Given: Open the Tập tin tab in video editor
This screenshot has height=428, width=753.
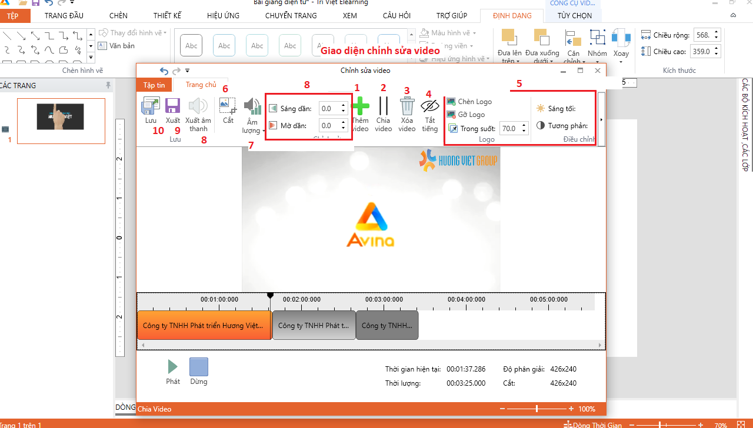Looking at the screenshot, I should pos(154,85).
